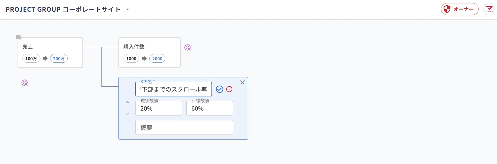497x164 pixels.
Task: Focus the 現状数値 field showing 20%
Action: point(159,108)
